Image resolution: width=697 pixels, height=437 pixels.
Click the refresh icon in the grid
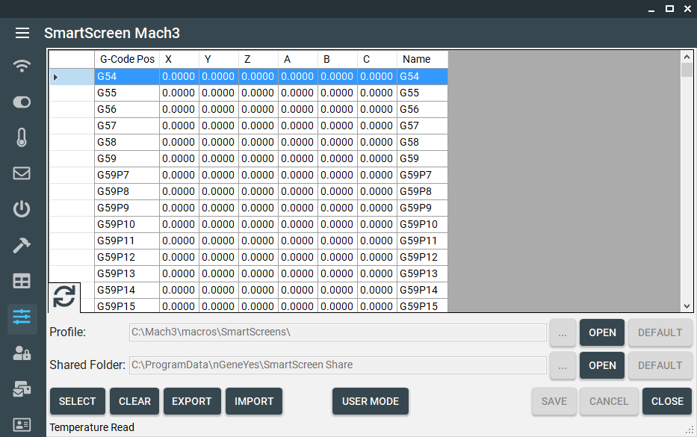64,297
